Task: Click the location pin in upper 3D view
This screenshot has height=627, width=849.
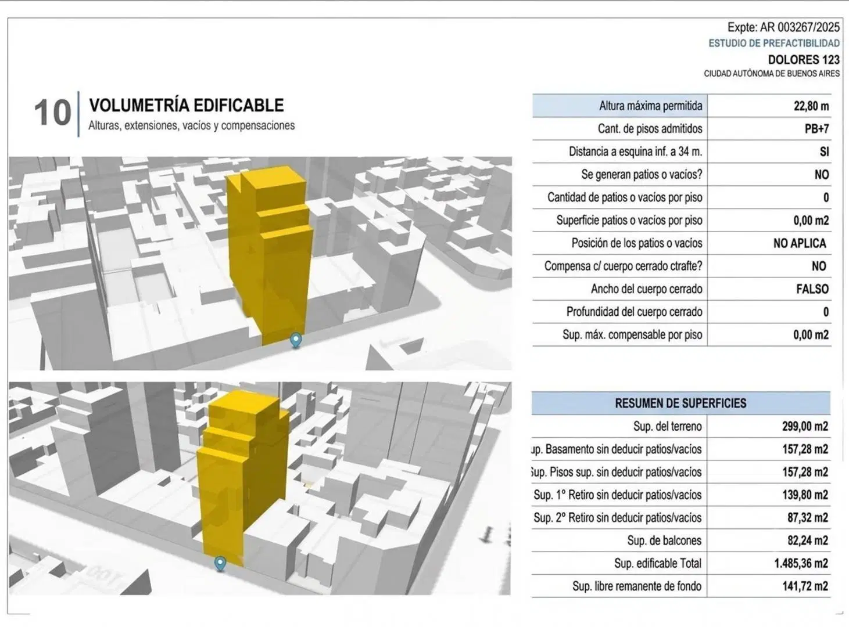Action: [x=296, y=340]
